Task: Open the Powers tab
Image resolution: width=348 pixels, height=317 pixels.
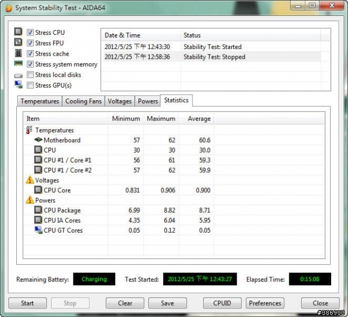Action: coord(148,101)
